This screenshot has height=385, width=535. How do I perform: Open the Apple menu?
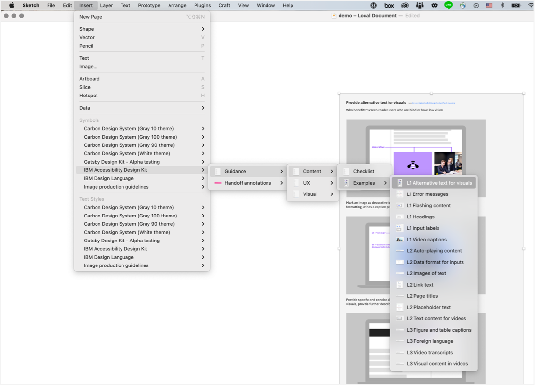12,5
